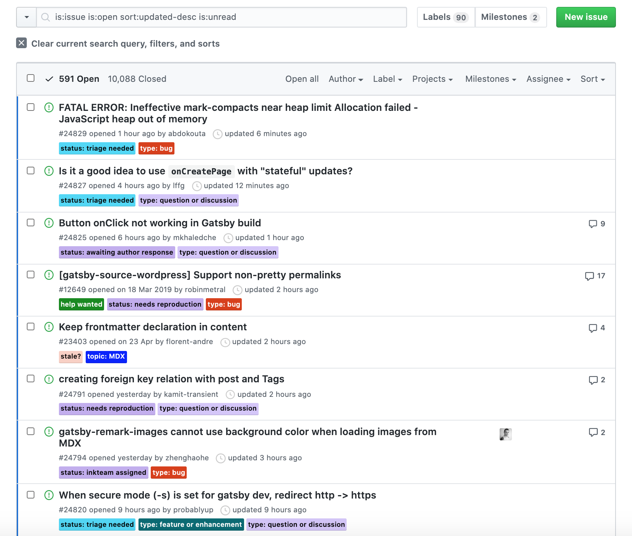Click the assignee avatar on gatsby-remark-images issue

coord(506,434)
